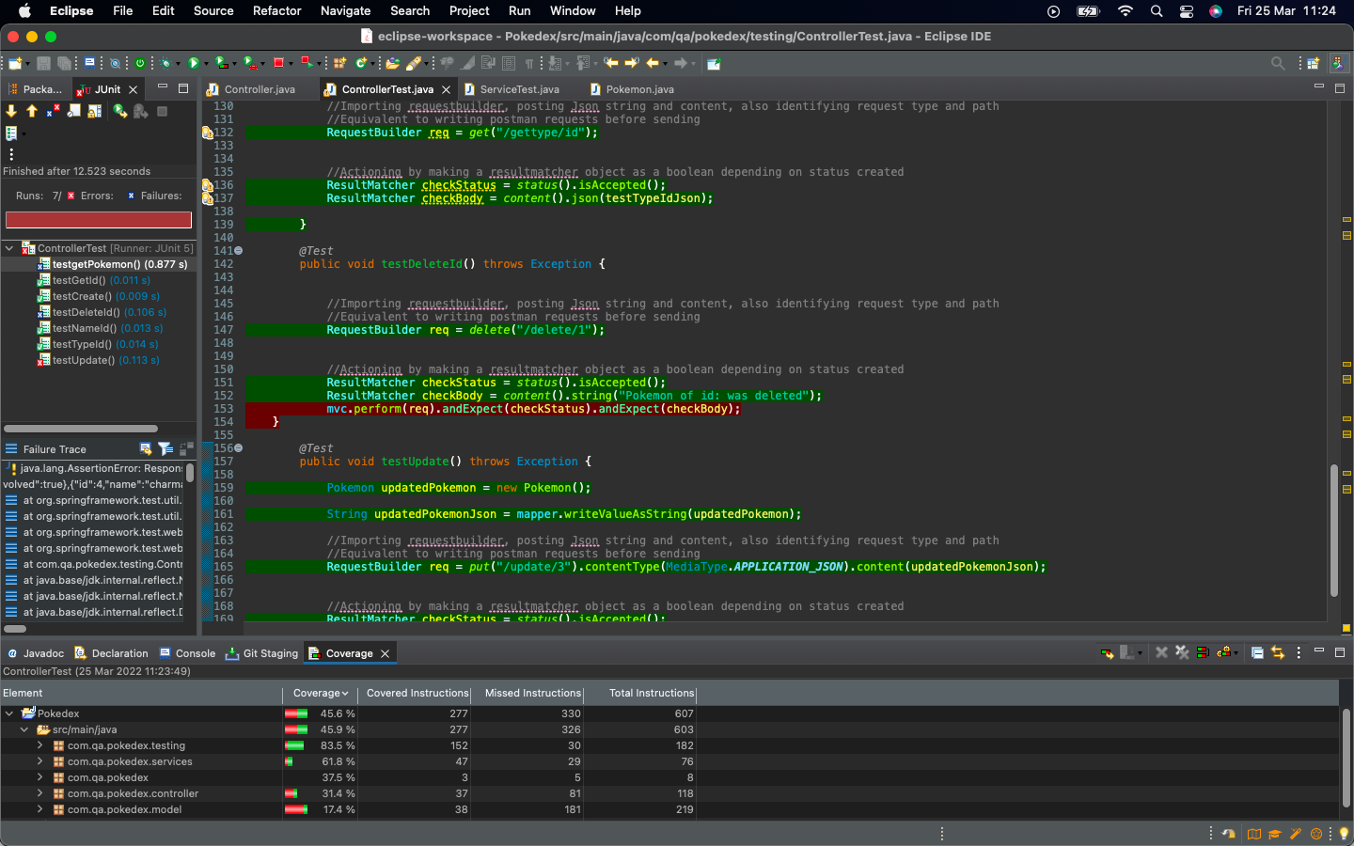
Task: Click the Filter Stack Trace funnel icon
Action: pyautogui.click(x=165, y=449)
